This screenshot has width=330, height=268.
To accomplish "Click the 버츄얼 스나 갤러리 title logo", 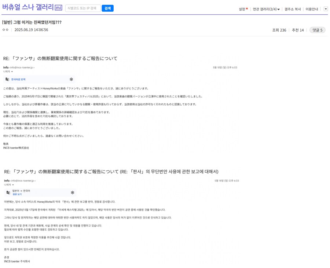I will tap(27, 8).
